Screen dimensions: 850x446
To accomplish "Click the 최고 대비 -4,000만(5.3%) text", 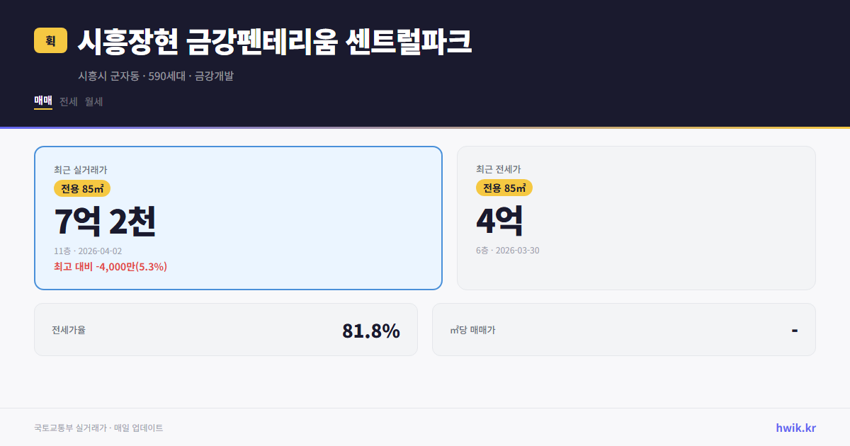I will click(110, 267).
